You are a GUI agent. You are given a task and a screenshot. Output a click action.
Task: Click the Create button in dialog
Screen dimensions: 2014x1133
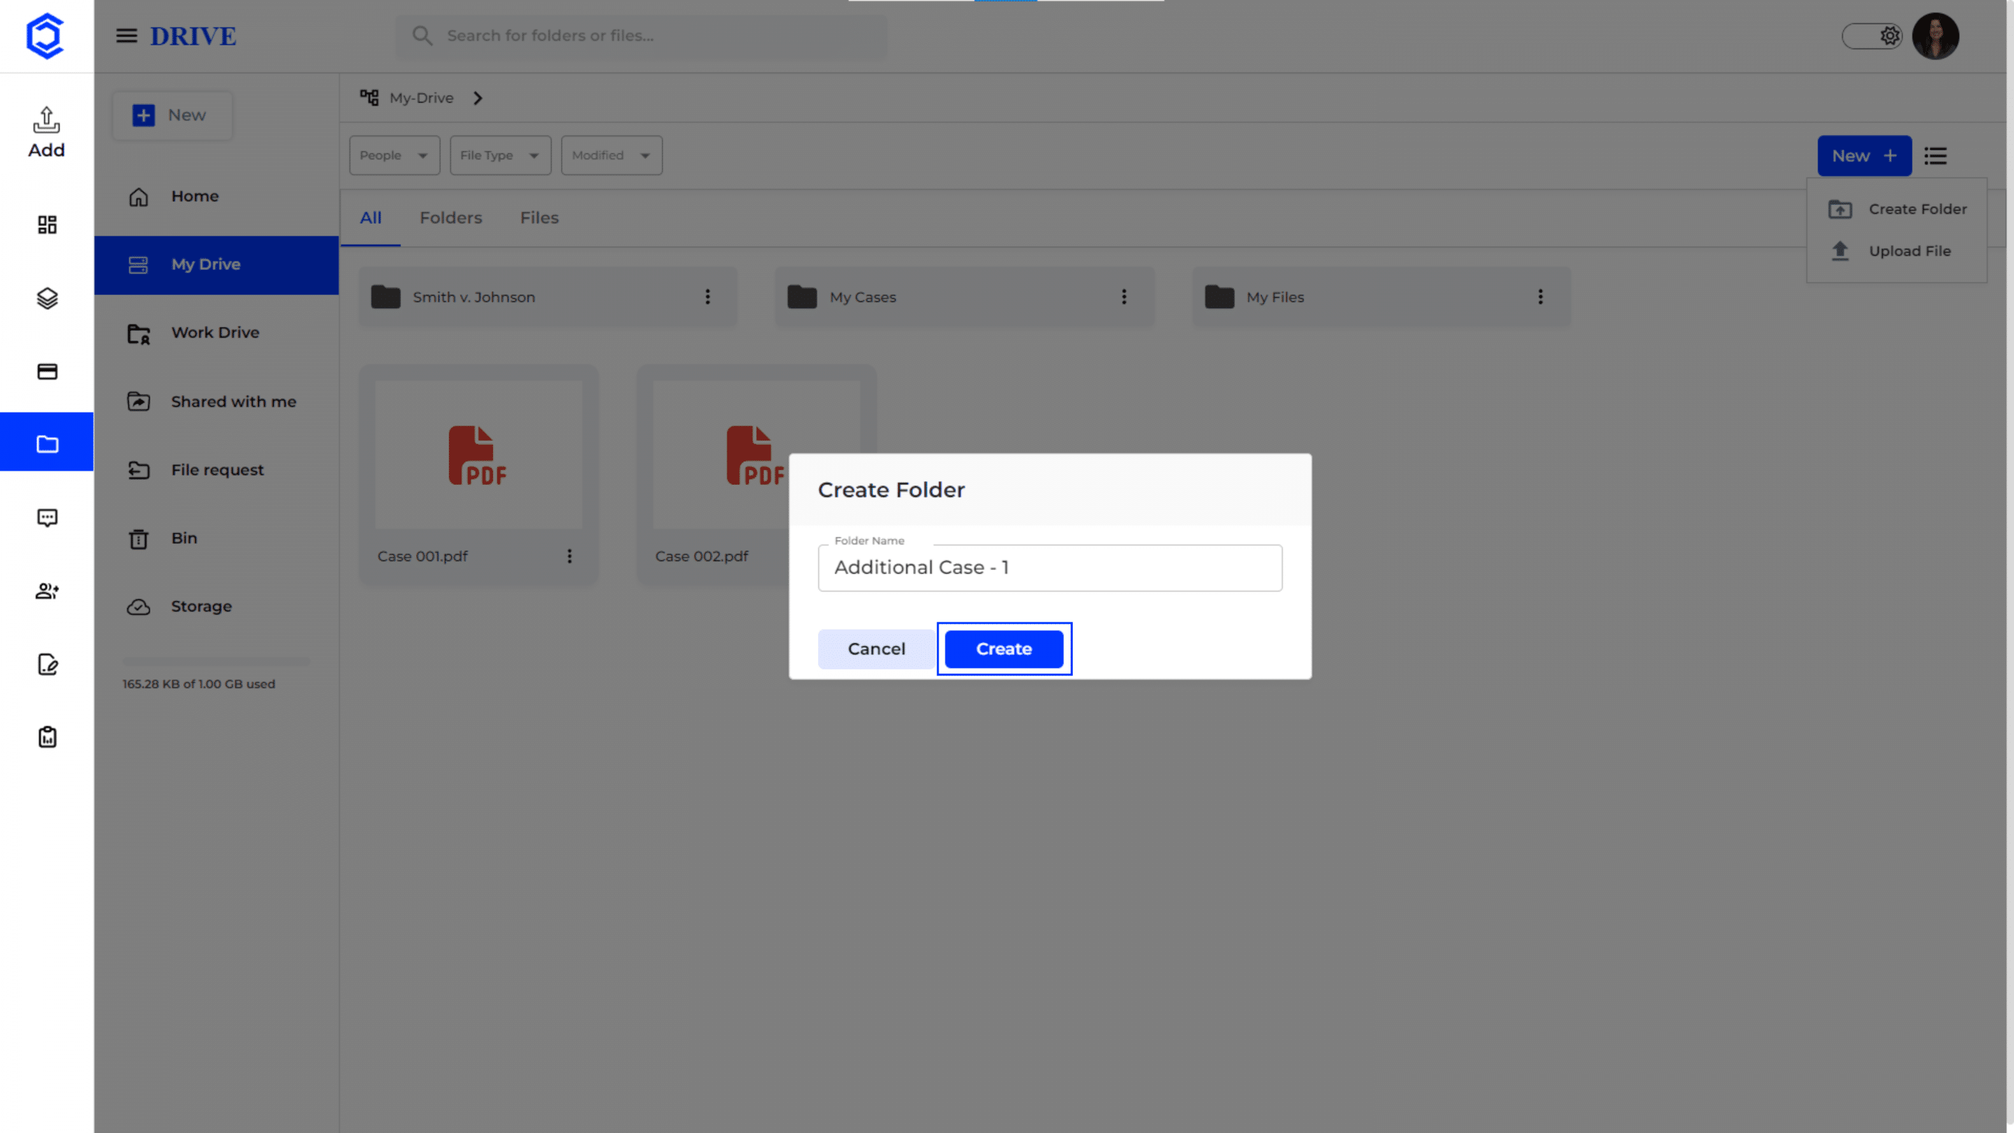(1004, 649)
